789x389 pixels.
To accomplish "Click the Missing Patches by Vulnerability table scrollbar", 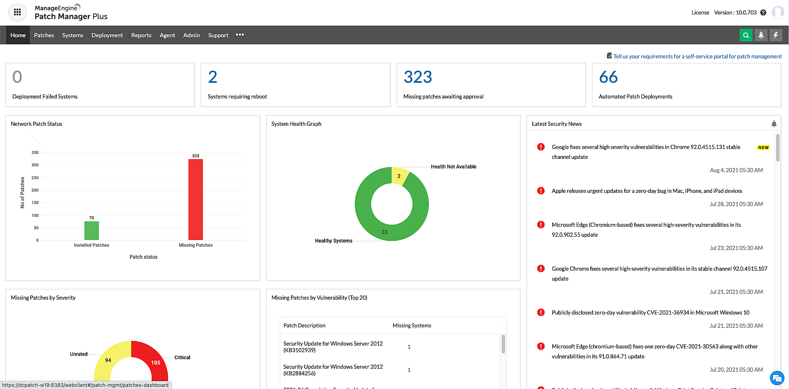I will [503, 344].
